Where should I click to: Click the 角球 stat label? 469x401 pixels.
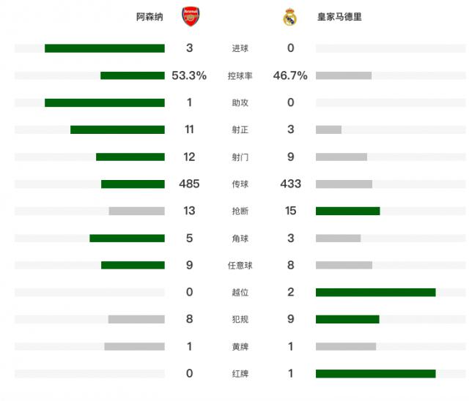pos(240,238)
